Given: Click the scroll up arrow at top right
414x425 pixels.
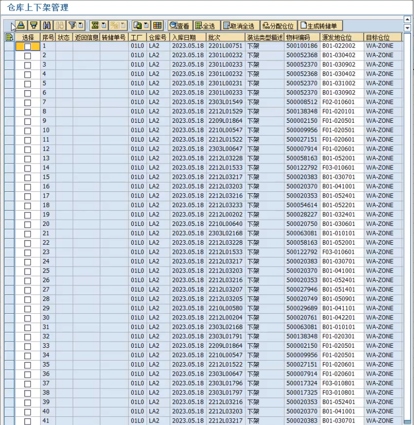Looking at the screenshot, I should [x=408, y=20].
